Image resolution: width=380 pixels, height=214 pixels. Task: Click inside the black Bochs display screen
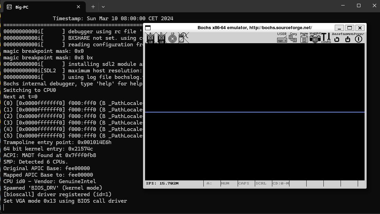[x=255, y=112]
